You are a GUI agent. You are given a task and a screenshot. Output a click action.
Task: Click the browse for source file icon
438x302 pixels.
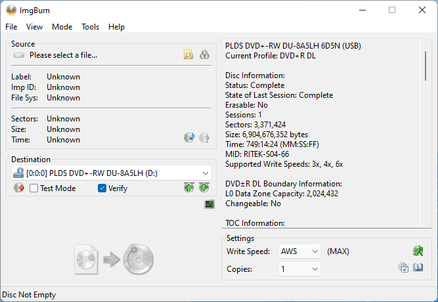click(x=188, y=55)
